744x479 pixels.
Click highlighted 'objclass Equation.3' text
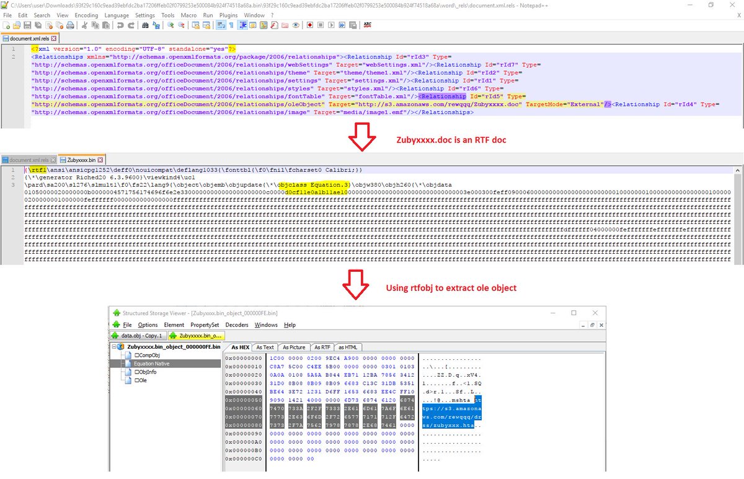pos(314,184)
